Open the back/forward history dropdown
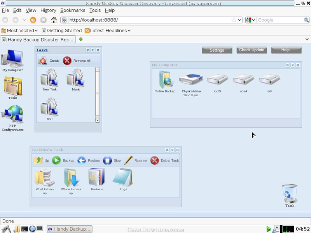 [24, 20]
